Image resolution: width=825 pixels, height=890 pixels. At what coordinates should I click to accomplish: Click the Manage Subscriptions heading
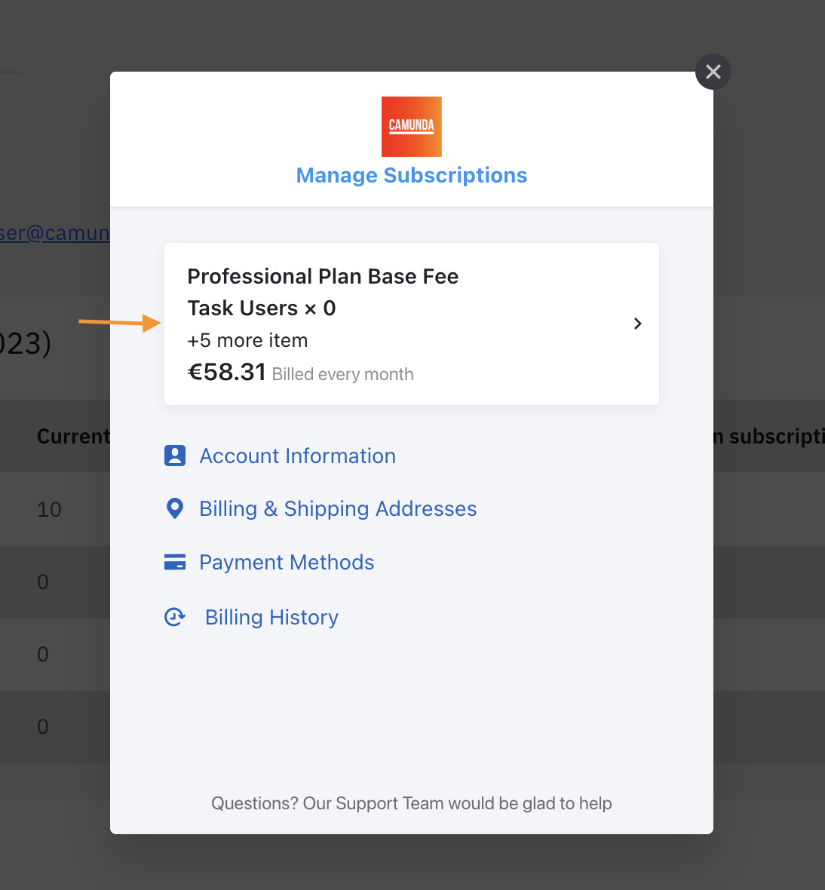coord(411,175)
